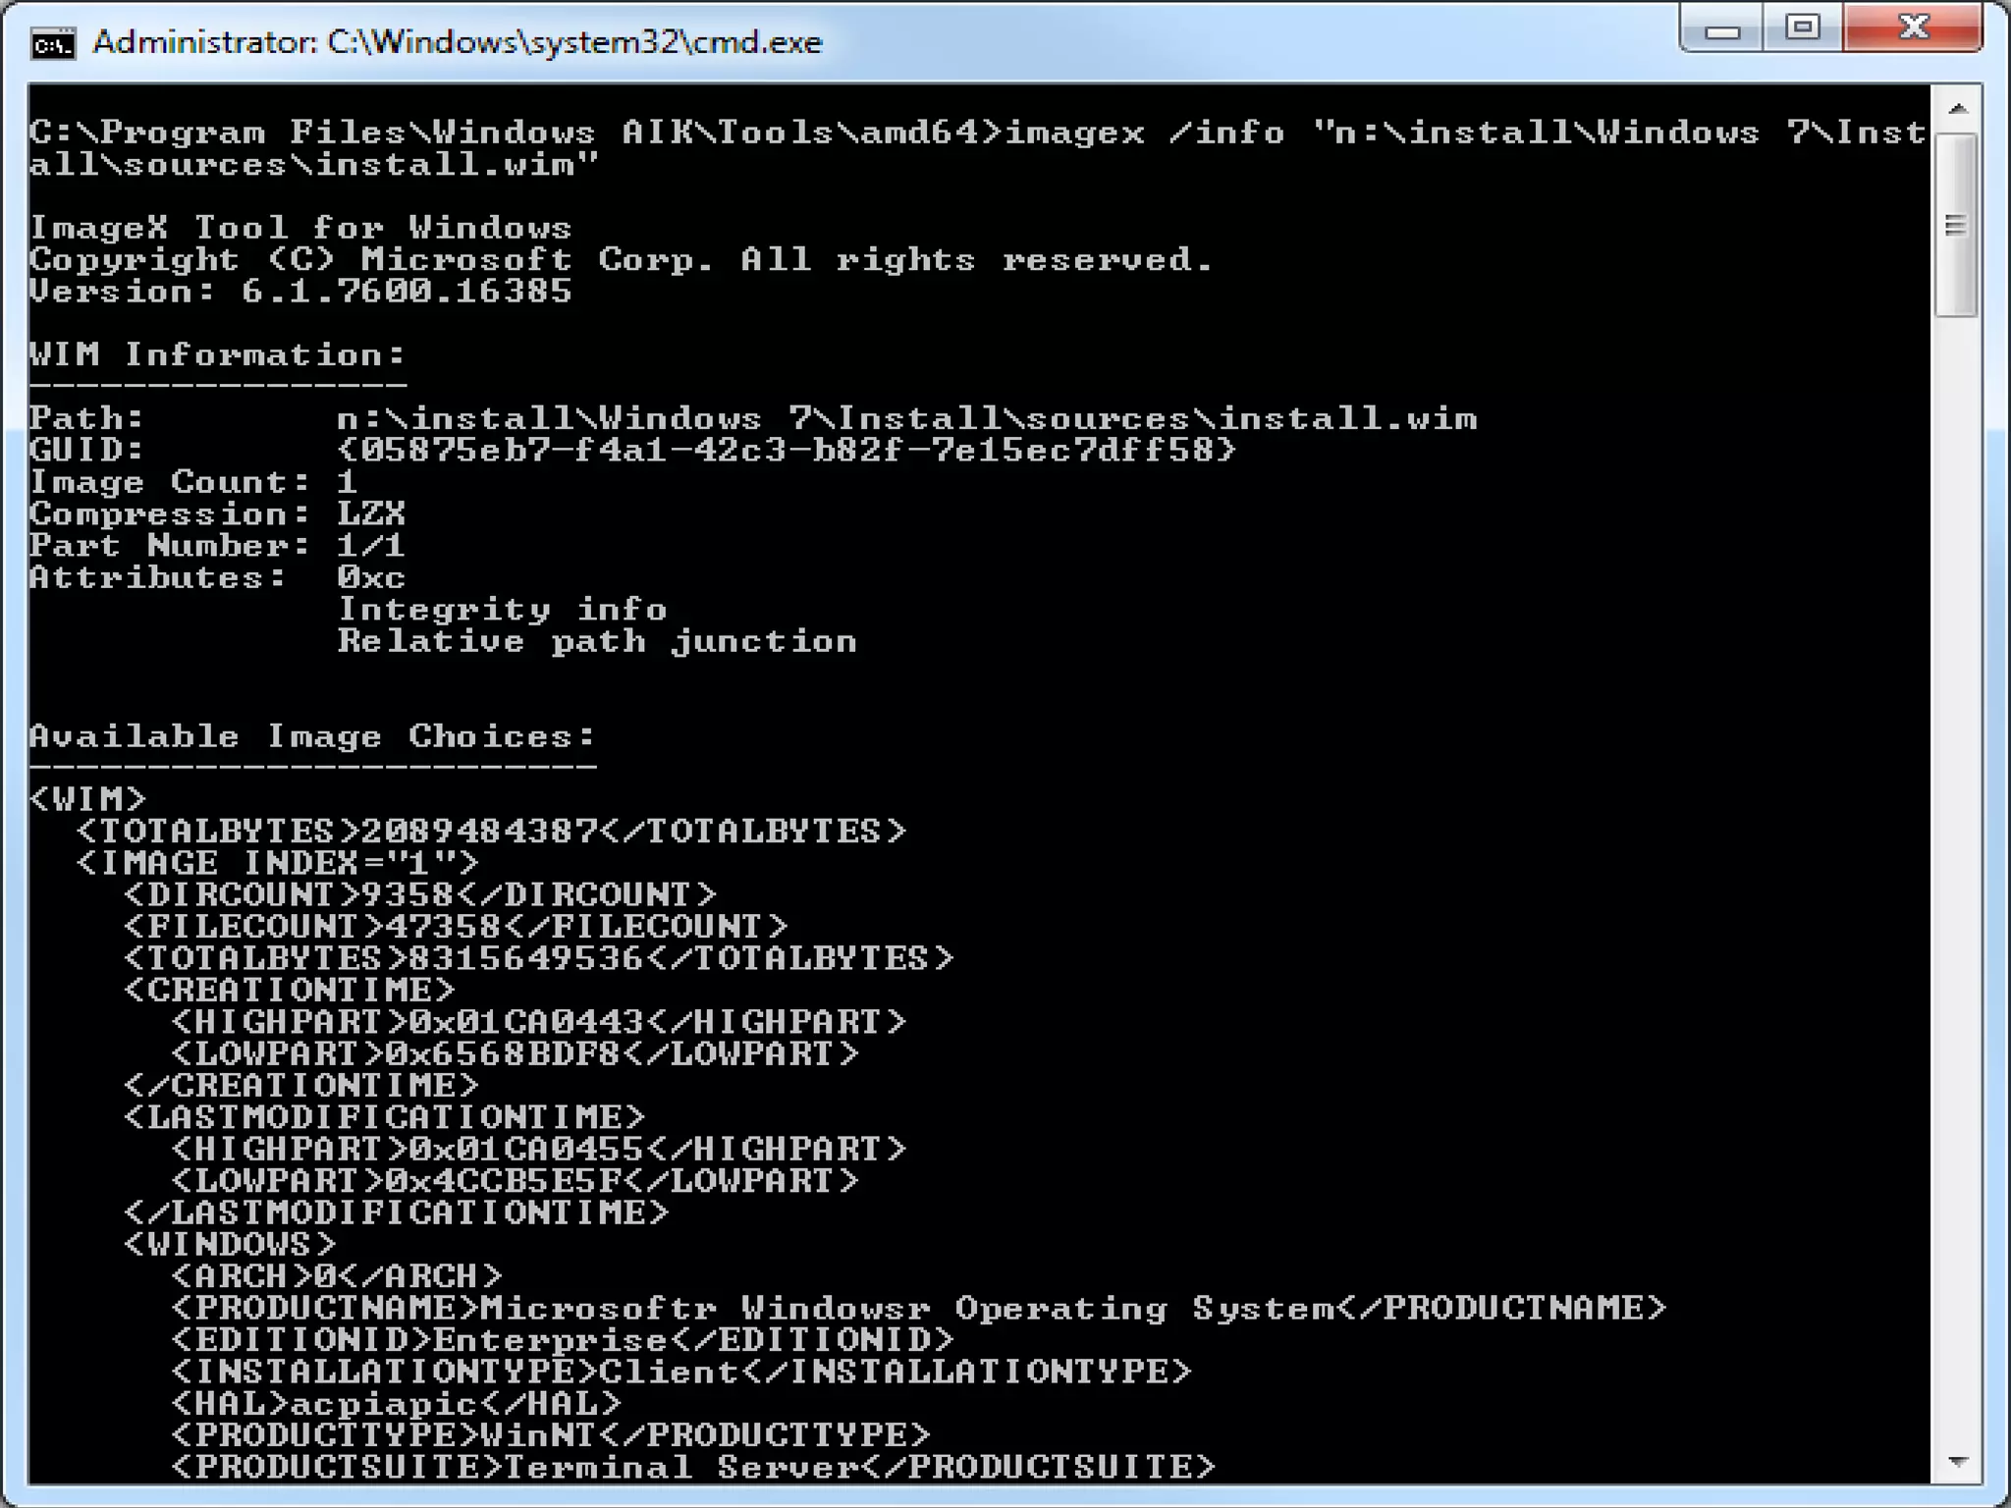Click the scrollbar up arrow
Screen dimensions: 2011x1508
click(x=1957, y=109)
